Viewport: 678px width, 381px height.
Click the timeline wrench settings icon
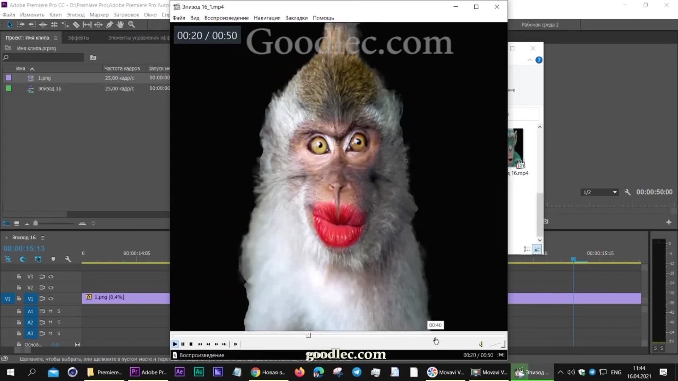[68, 259]
